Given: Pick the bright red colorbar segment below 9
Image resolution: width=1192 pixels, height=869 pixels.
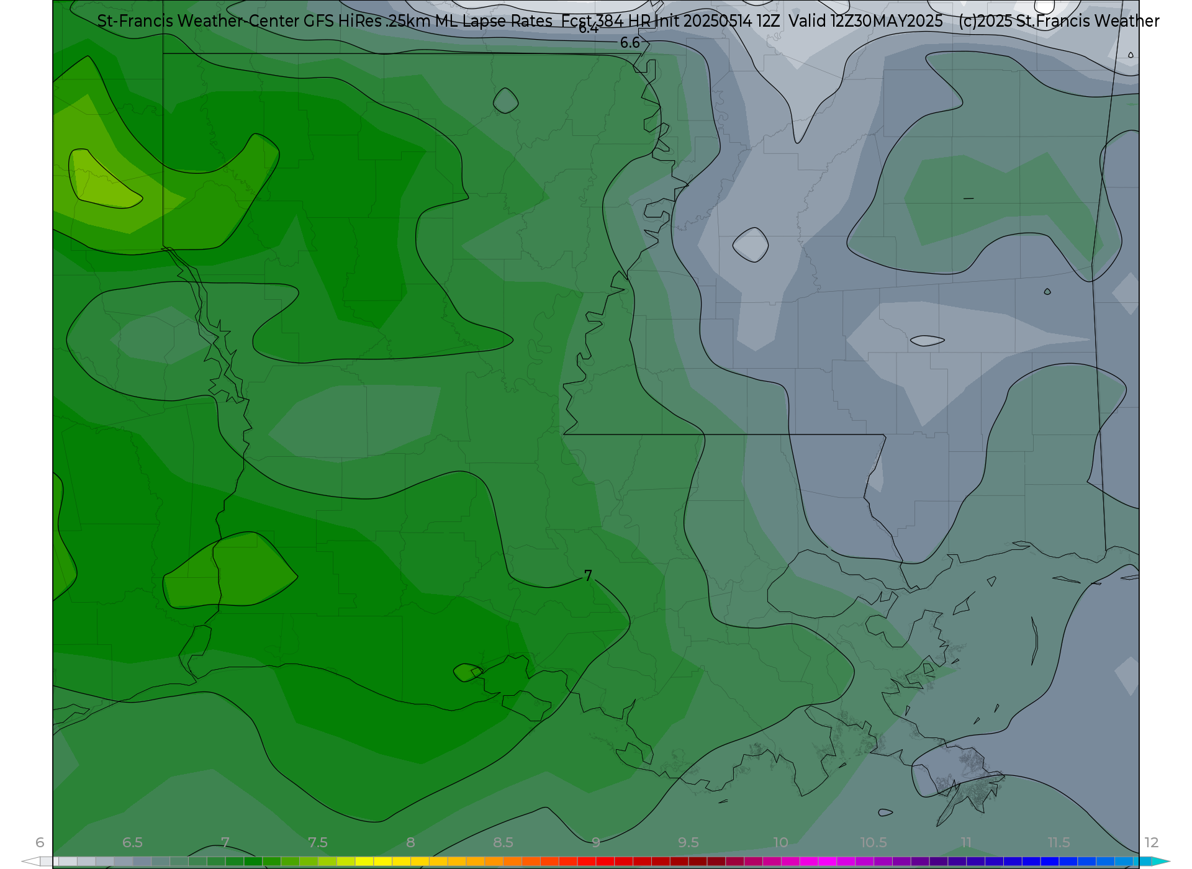Looking at the screenshot, I should [x=587, y=862].
